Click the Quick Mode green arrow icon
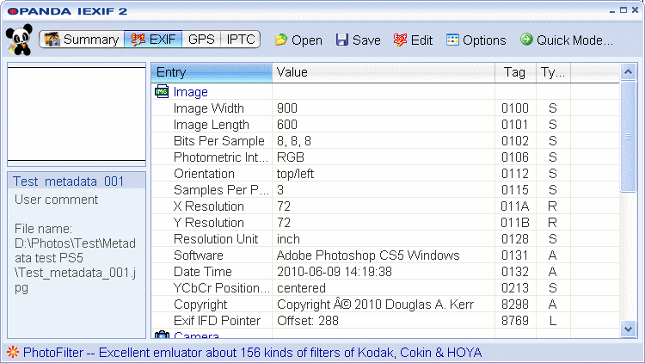The height and width of the screenshot is (363, 645). point(526,39)
